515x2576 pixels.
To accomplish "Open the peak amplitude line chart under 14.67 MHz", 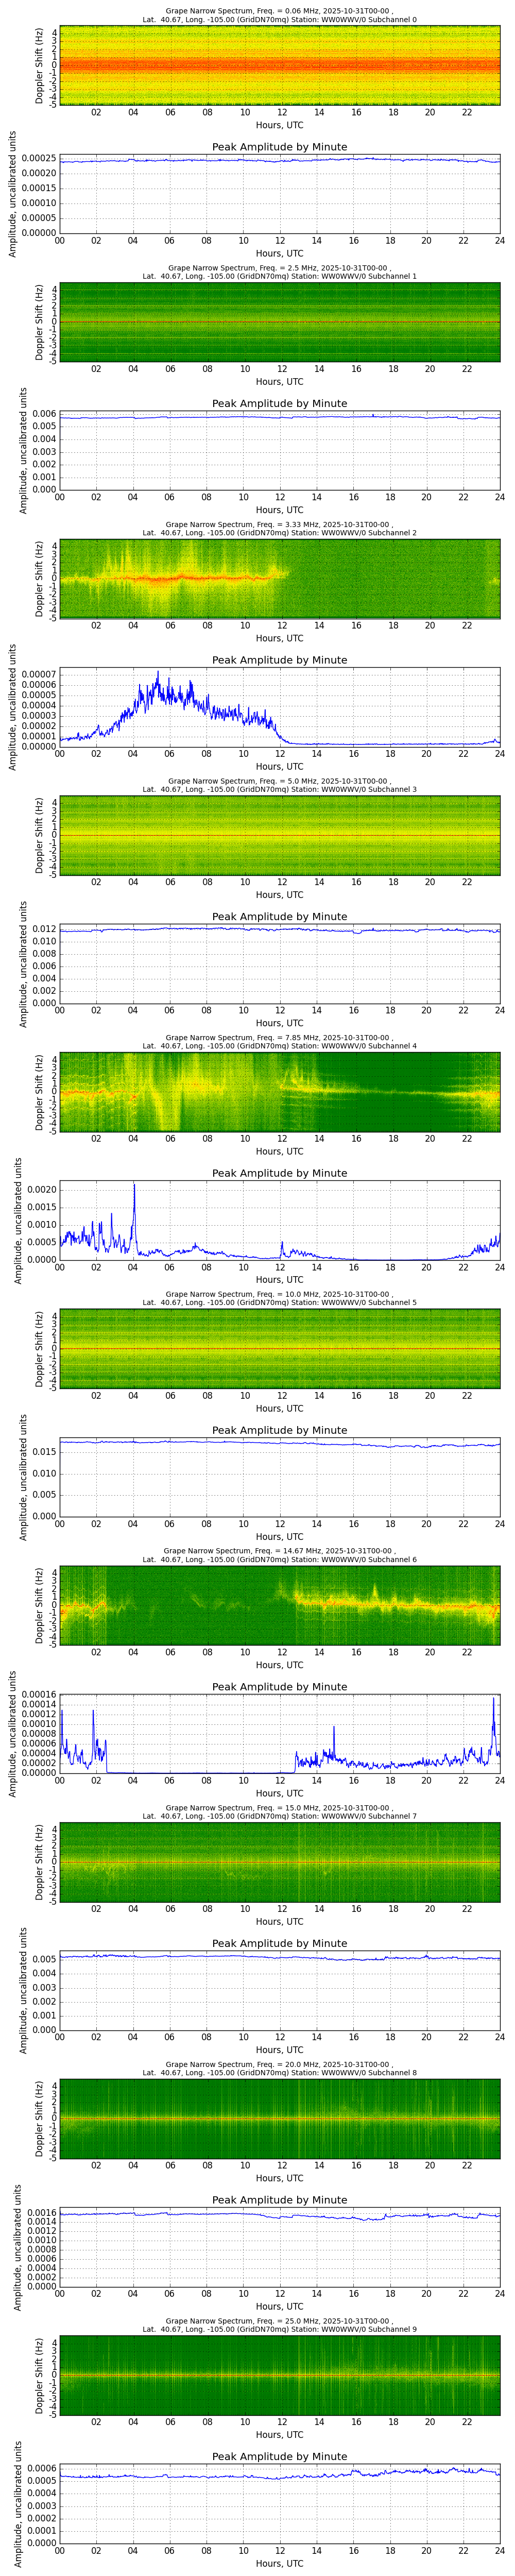I will pos(279,1734).
